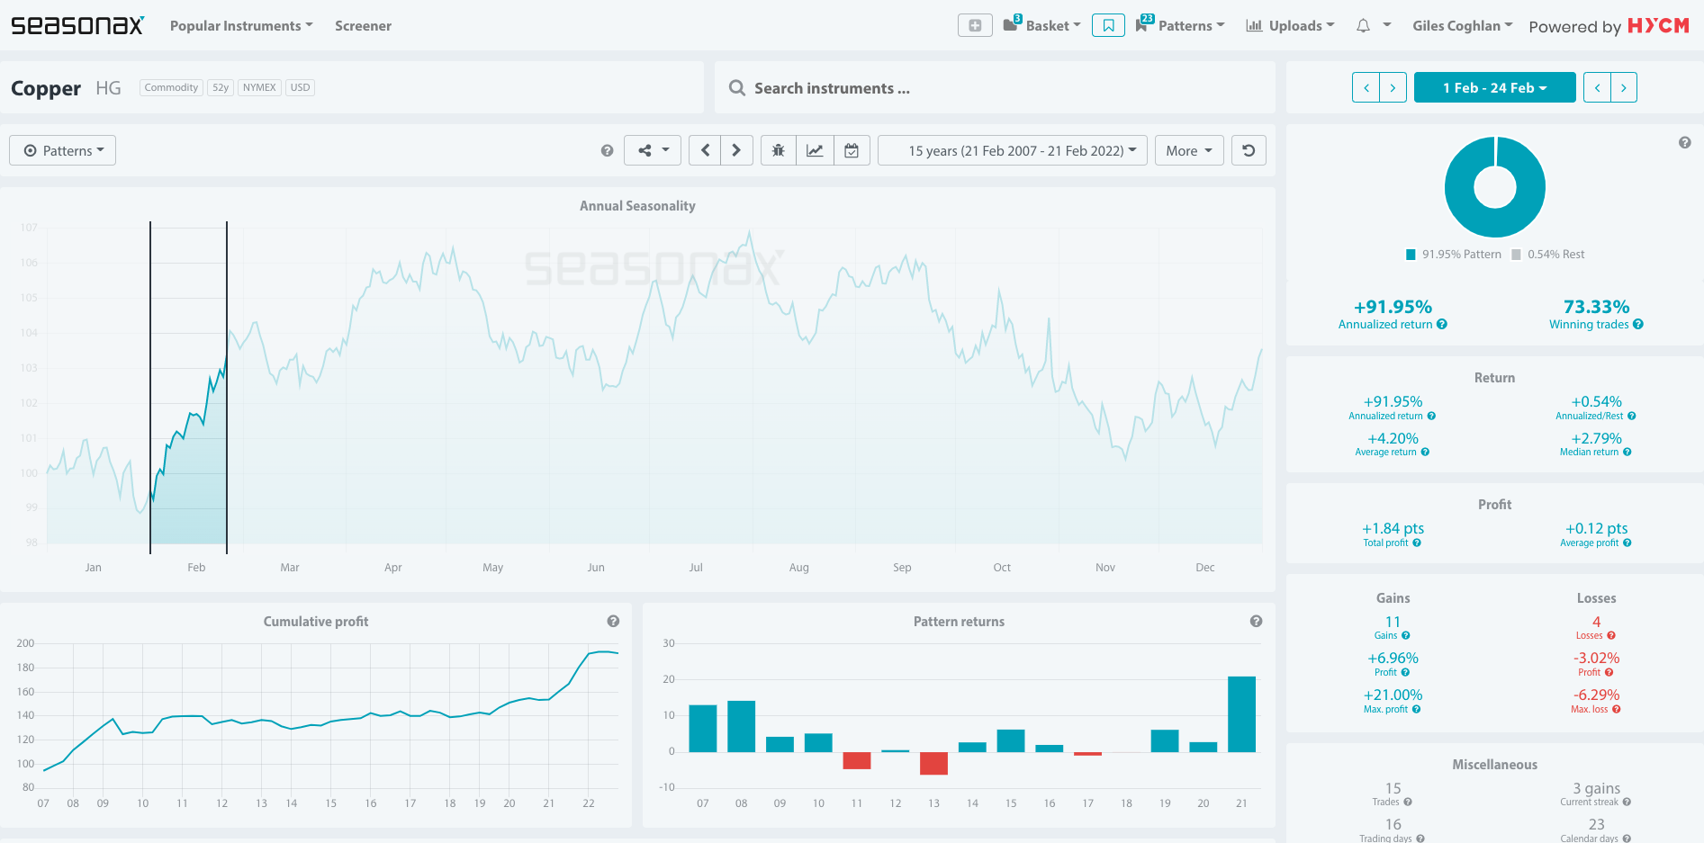Click help icon next to Median return
Screen dimensions: 1704x843
pos(1627,453)
